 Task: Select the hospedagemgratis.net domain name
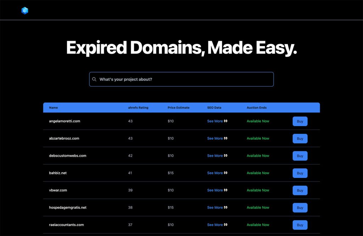click(68, 208)
